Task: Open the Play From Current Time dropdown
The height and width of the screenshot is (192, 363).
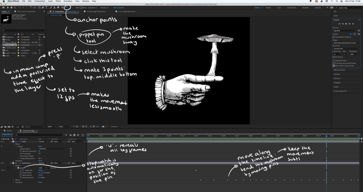Action: click(346, 48)
